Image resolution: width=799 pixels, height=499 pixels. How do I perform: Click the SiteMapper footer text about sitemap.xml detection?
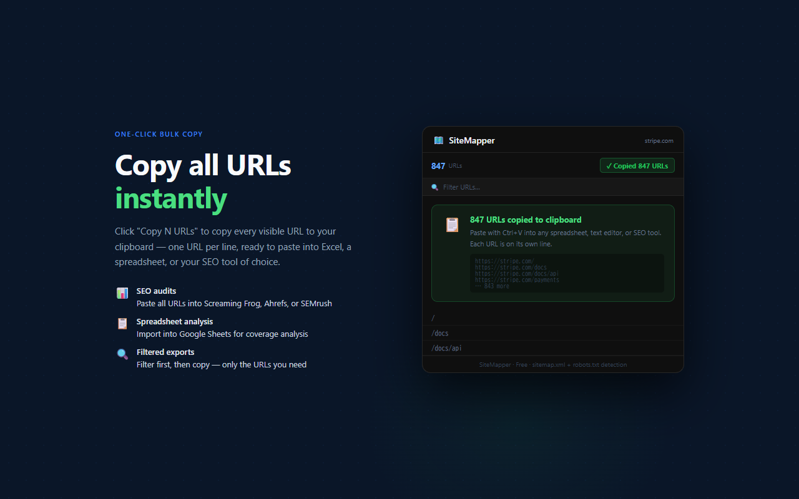point(553,364)
